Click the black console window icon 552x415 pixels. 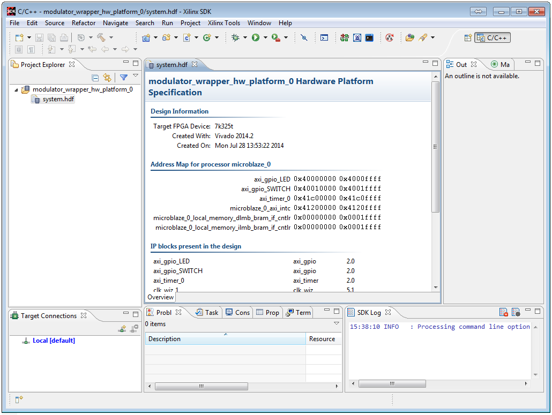369,37
